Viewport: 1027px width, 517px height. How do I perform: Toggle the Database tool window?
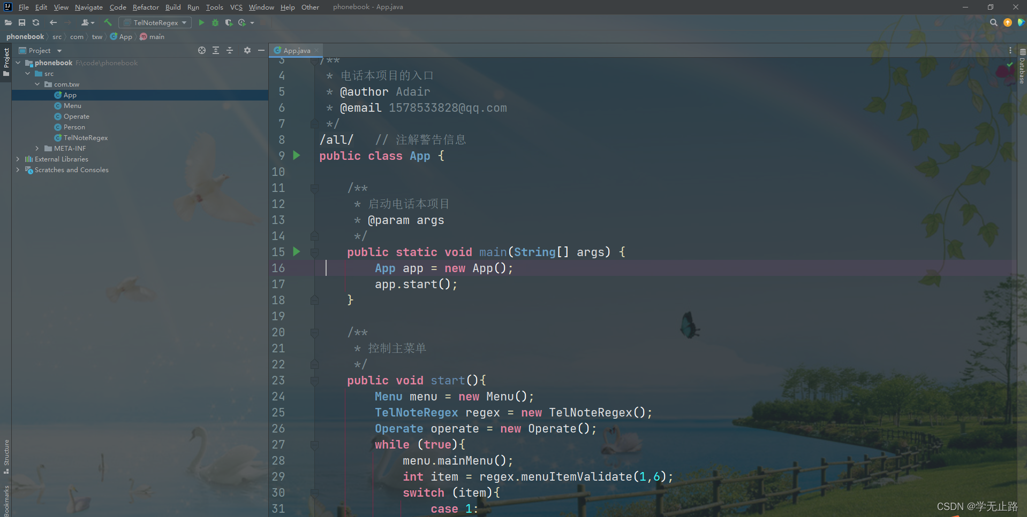(x=1022, y=67)
